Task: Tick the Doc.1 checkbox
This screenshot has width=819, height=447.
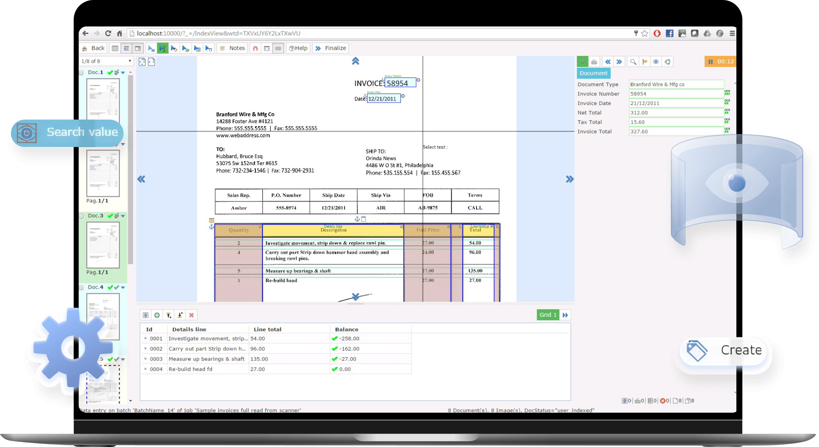Action: click(x=82, y=73)
